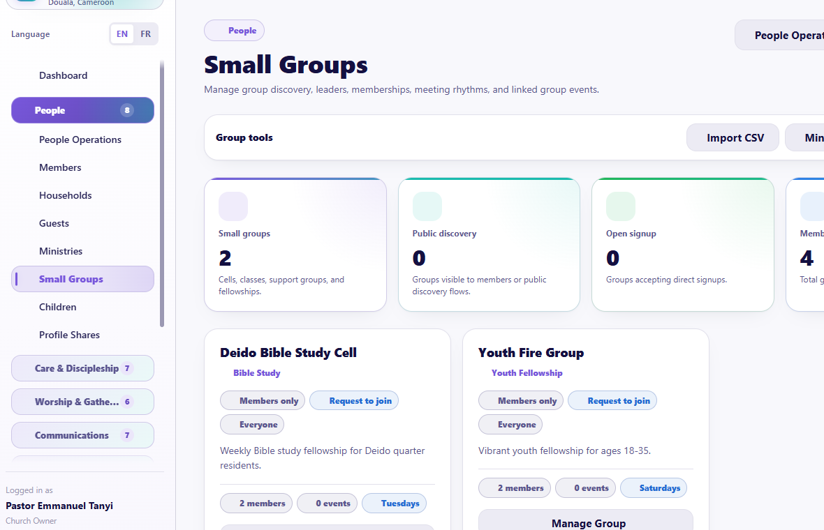
Task: Open the Children page
Action: tap(82, 307)
